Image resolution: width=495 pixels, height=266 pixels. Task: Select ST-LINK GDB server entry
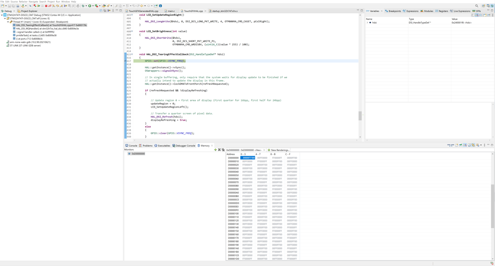pyautogui.click(x=24, y=46)
